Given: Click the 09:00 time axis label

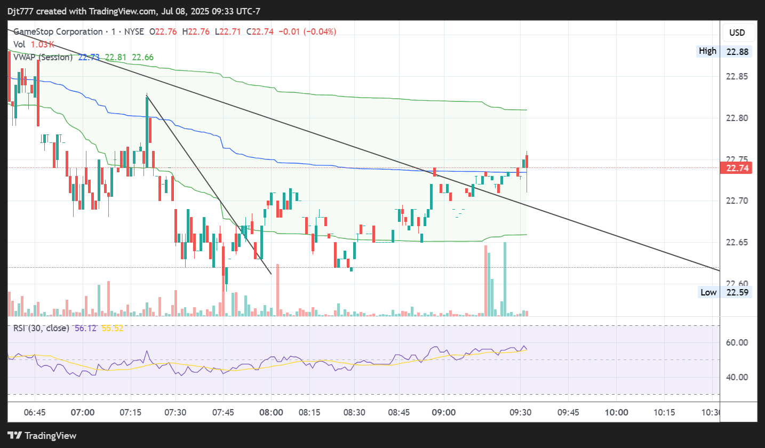Looking at the screenshot, I should (x=443, y=412).
